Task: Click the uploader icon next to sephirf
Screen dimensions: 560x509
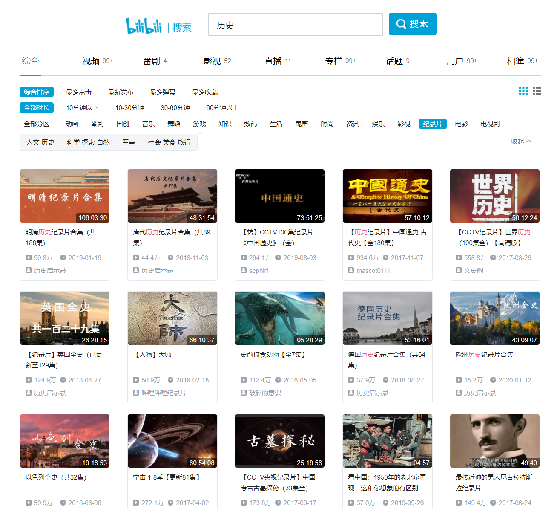Action: click(x=244, y=270)
